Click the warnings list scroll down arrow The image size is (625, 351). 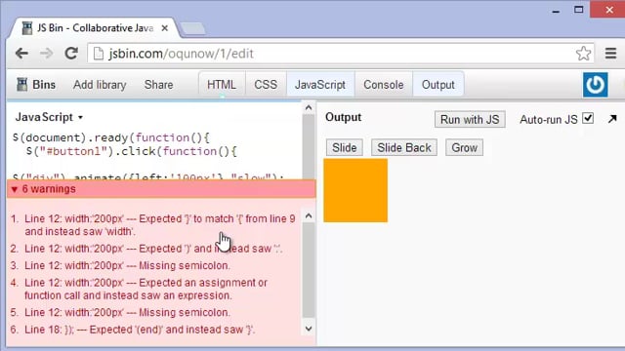pos(309,329)
